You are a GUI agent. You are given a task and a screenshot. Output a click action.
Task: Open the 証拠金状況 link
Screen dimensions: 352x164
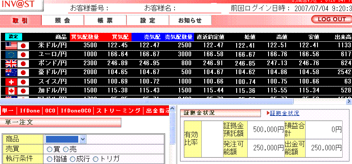pos(284,113)
